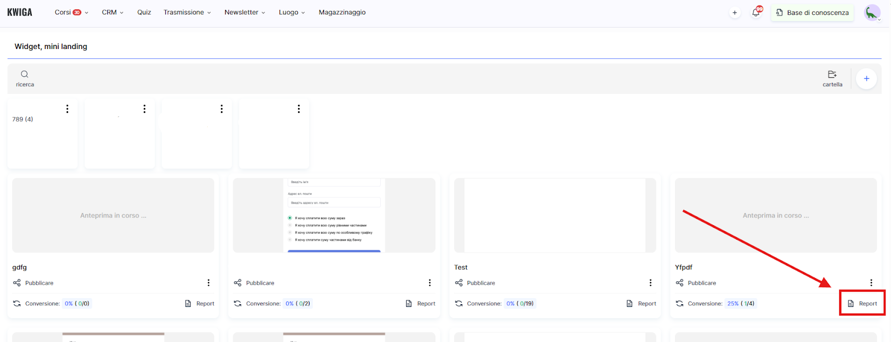This screenshot has height=342, width=891.
Task: Expand the Corsi dropdown menu
Action: [x=71, y=12]
